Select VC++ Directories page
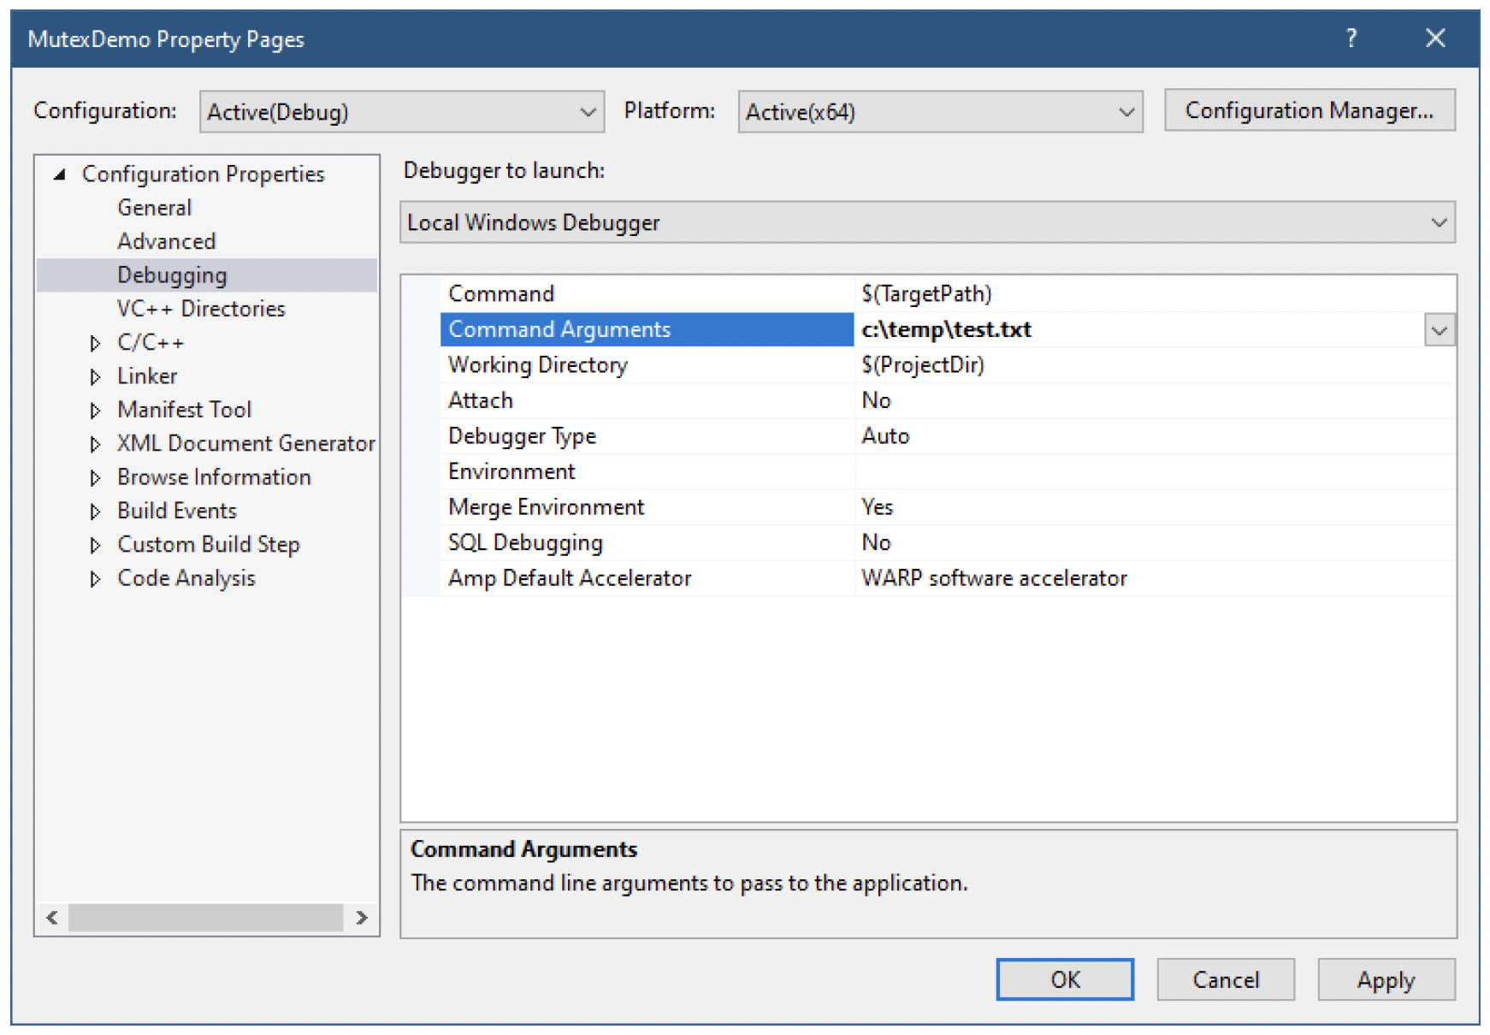Screen dimensions: 1490x1035 pos(201,309)
